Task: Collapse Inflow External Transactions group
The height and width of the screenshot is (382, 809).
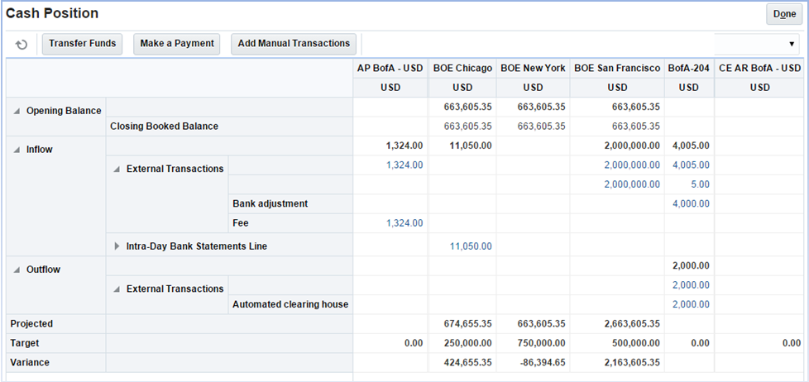Action: click(x=117, y=169)
